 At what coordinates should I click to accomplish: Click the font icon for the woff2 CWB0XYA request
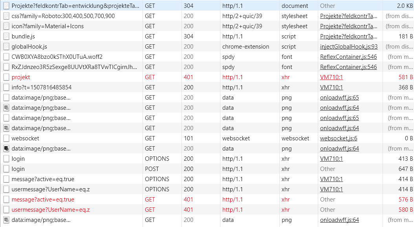5,56
